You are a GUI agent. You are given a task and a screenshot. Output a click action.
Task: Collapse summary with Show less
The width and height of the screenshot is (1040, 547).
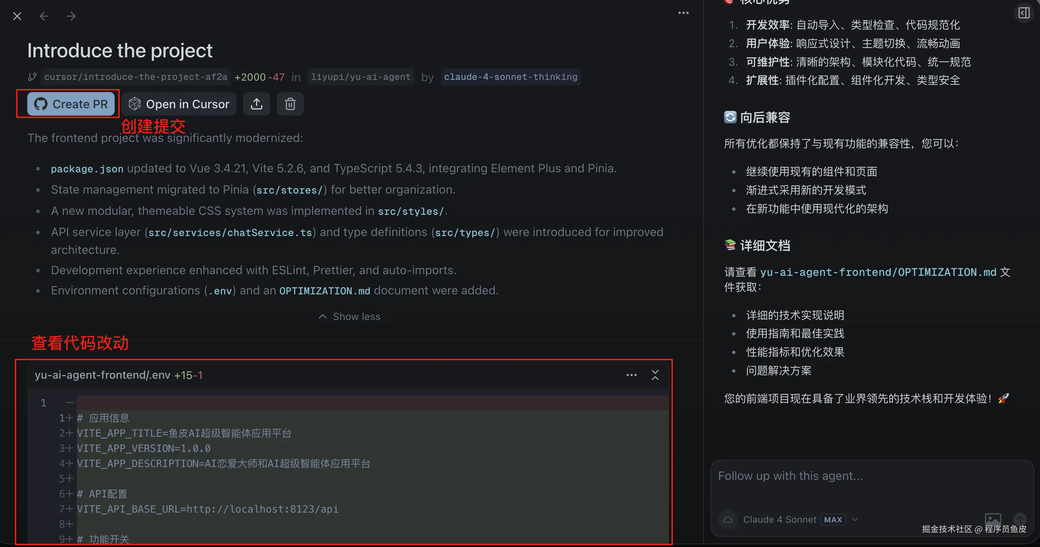coord(350,316)
